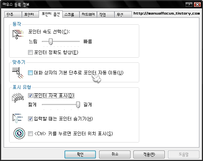Click the pointer trails icon
This screenshot has width=203, height=161.
click(x=18, y=98)
